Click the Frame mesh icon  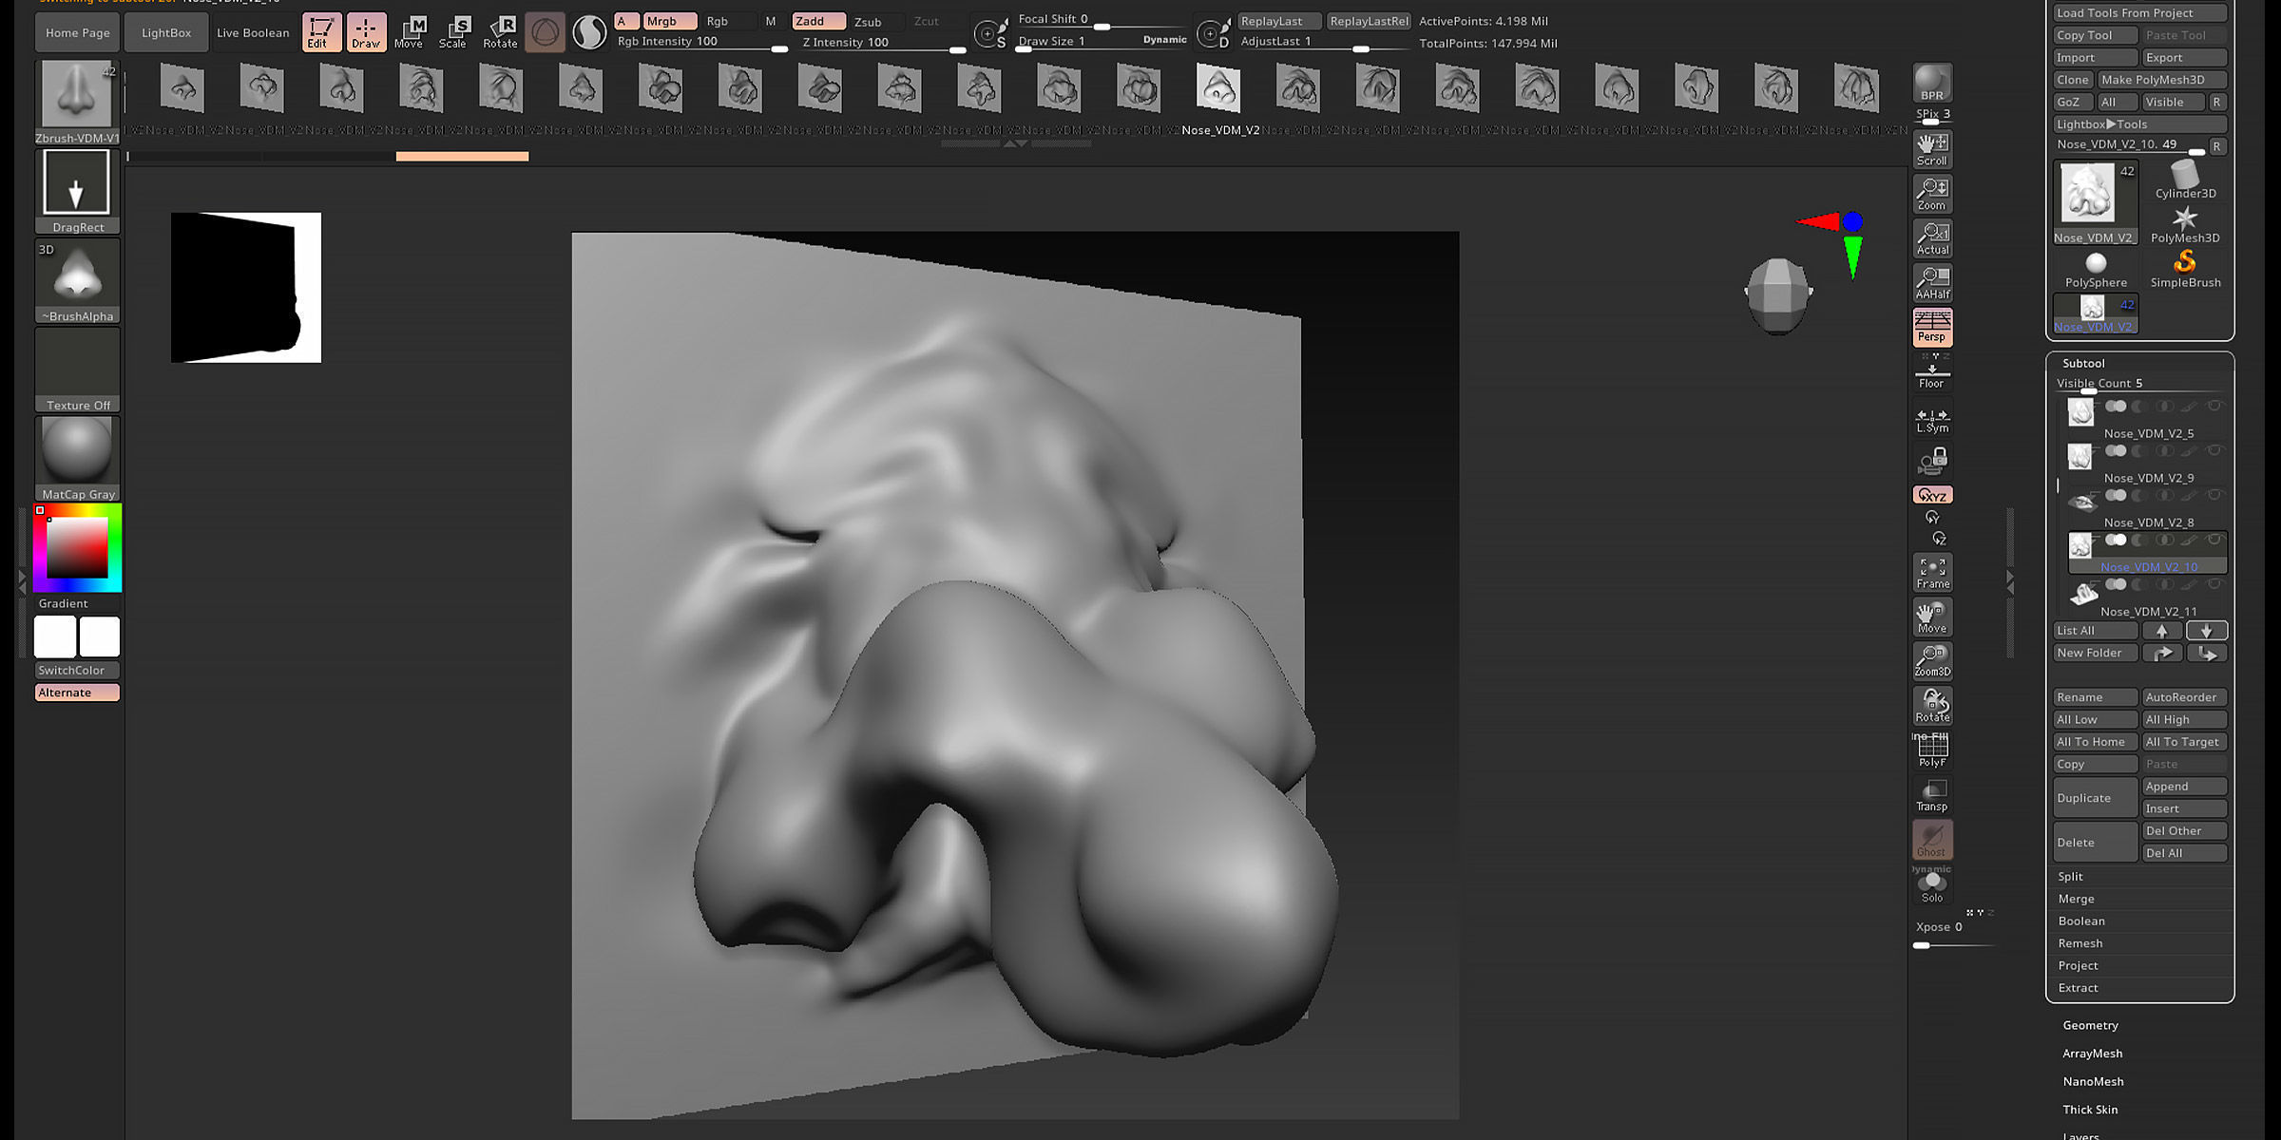coord(1931,573)
